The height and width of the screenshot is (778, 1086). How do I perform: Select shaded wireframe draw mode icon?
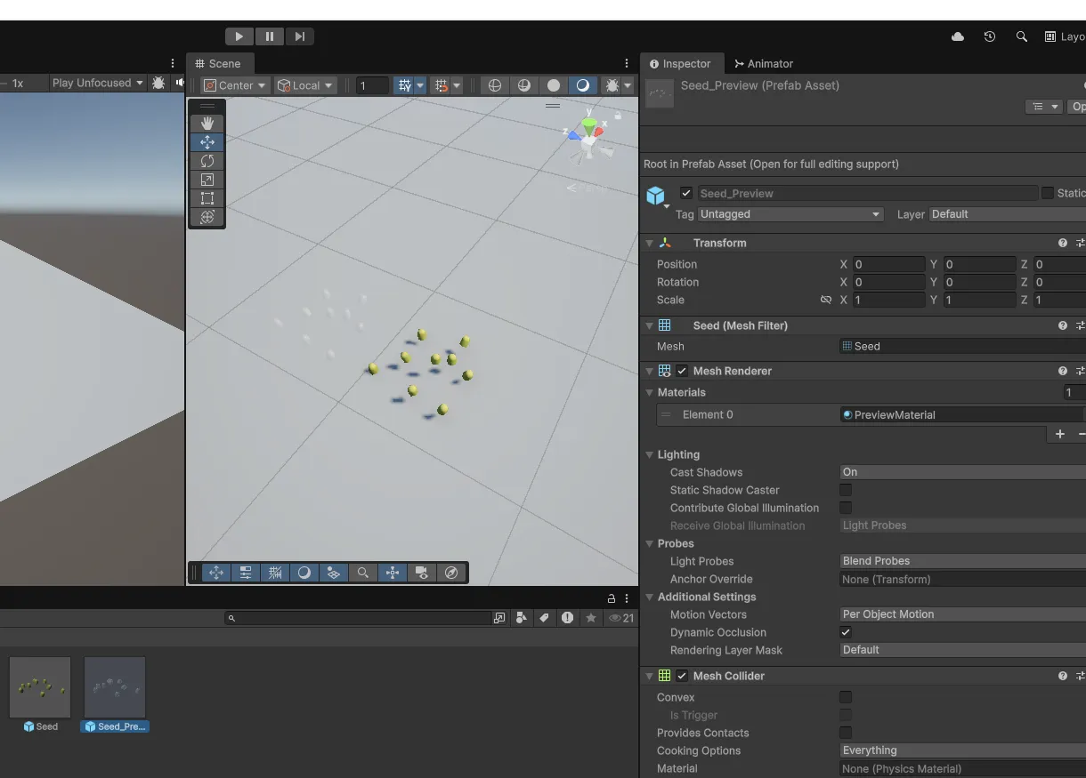click(x=524, y=85)
